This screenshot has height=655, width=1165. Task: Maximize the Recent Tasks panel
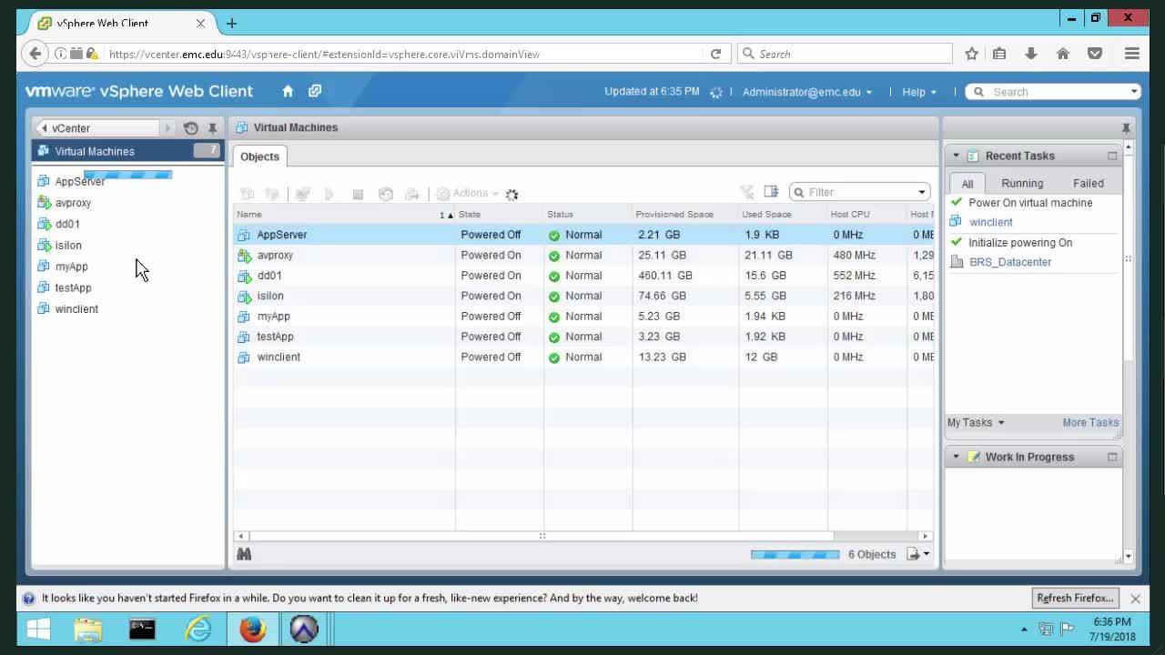[x=1112, y=156]
